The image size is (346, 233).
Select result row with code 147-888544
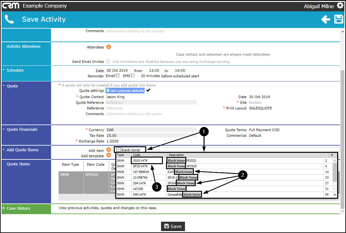(x=223, y=172)
